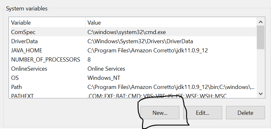Click the vertical scrollbar thumb
This screenshot has height=129, width=271.
pos(260,37)
